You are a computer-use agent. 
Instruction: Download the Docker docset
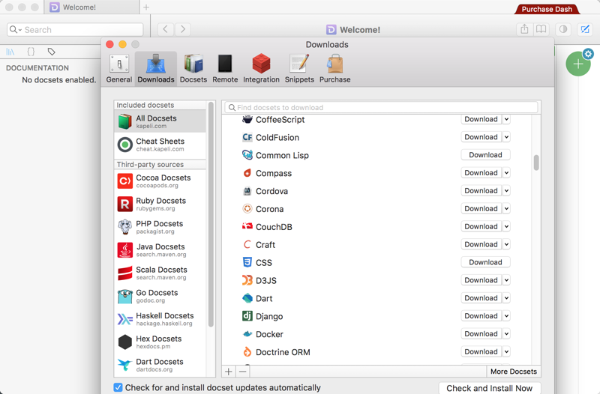click(x=481, y=334)
